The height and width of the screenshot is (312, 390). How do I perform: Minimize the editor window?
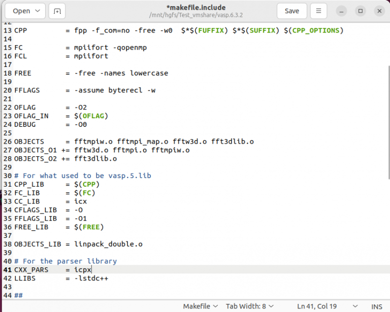[341, 11]
